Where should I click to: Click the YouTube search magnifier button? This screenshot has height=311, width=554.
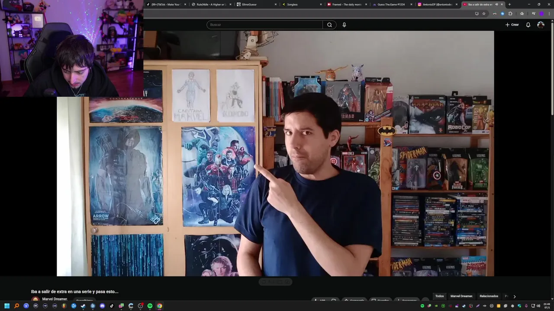click(329, 25)
